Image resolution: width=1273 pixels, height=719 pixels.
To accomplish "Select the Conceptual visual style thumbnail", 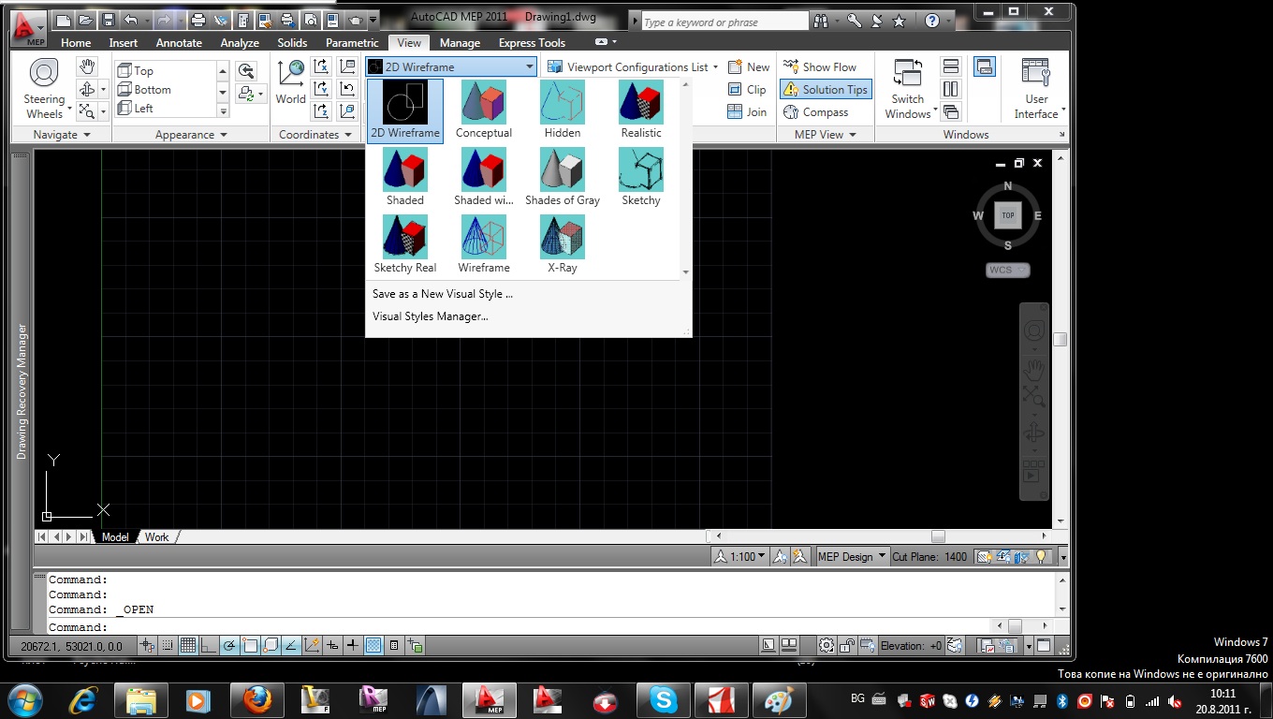I will click(484, 103).
